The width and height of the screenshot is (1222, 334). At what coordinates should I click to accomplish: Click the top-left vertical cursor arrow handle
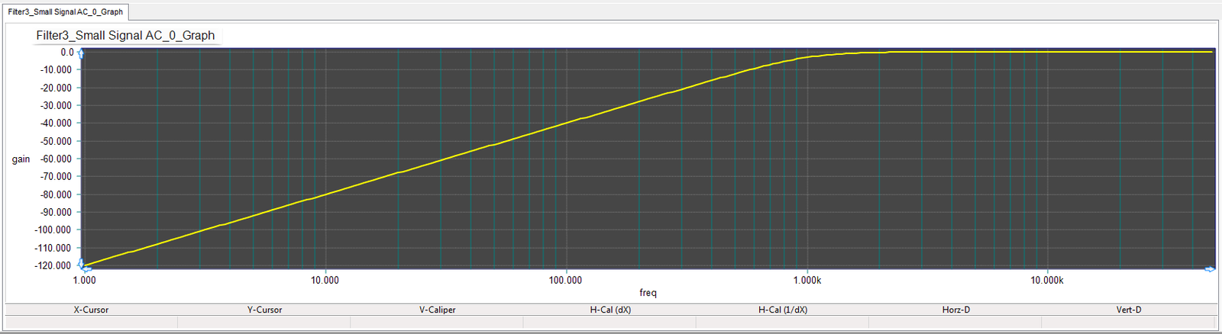tap(82, 53)
